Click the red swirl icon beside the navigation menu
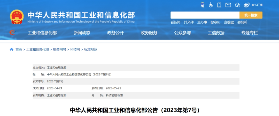The width and height of the screenshot is (279, 116). coord(12,33)
